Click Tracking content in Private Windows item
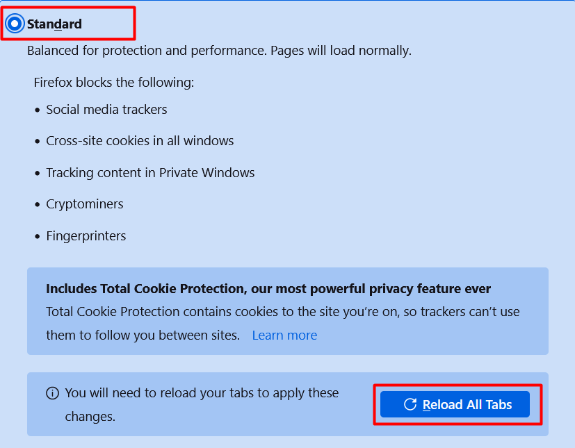The image size is (575, 448). [x=150, y=172]
